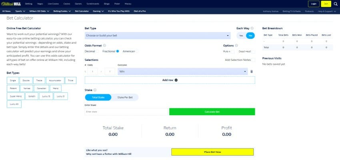Viewport: 340px width, 160px height.
Task: Choose the Patent bet type
Action: [13, 88]
